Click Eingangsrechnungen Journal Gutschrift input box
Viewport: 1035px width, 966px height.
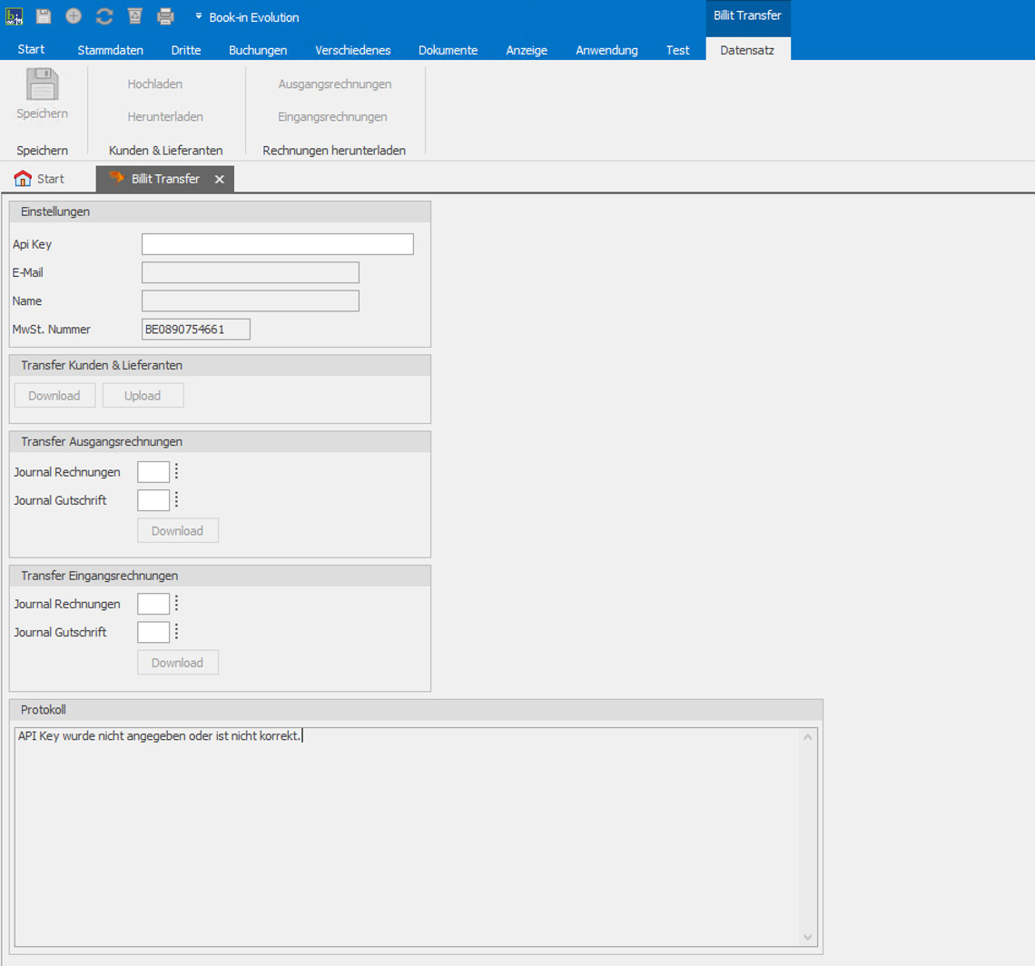(153, 633)
